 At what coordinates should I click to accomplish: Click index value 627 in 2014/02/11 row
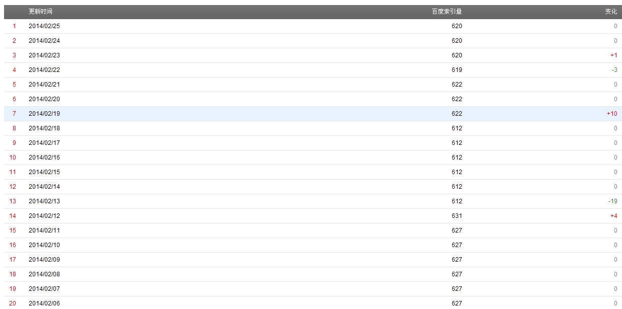(457, 230)
